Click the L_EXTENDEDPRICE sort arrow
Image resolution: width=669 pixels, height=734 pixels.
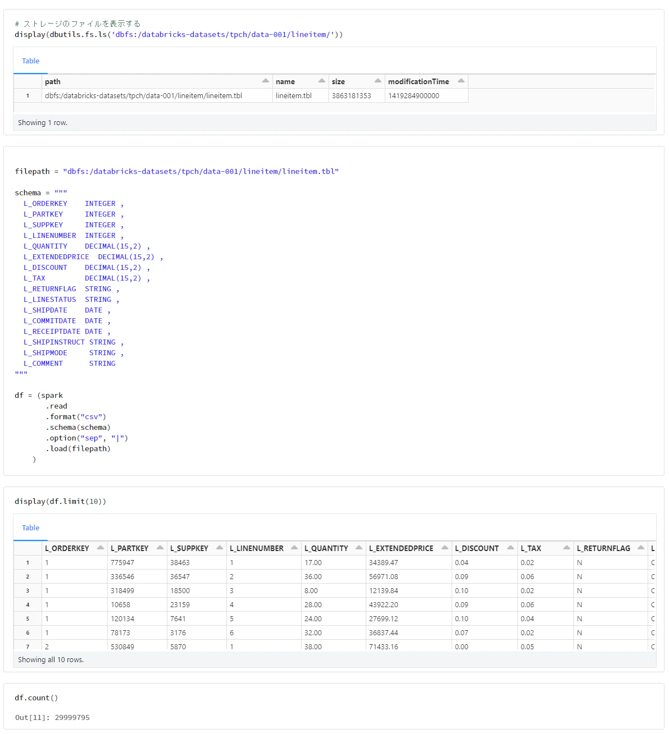click(x=445, y=548)
